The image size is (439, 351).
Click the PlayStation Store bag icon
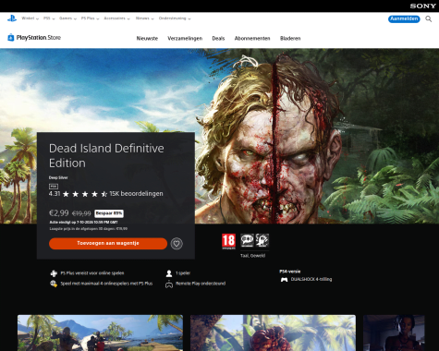[x=11, y=38]
